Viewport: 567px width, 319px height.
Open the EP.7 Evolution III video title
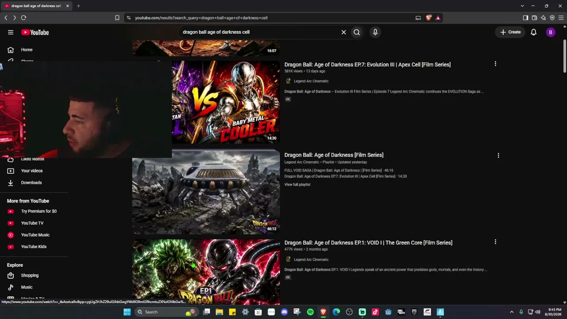pyautogui.click(x=367, y=65)
